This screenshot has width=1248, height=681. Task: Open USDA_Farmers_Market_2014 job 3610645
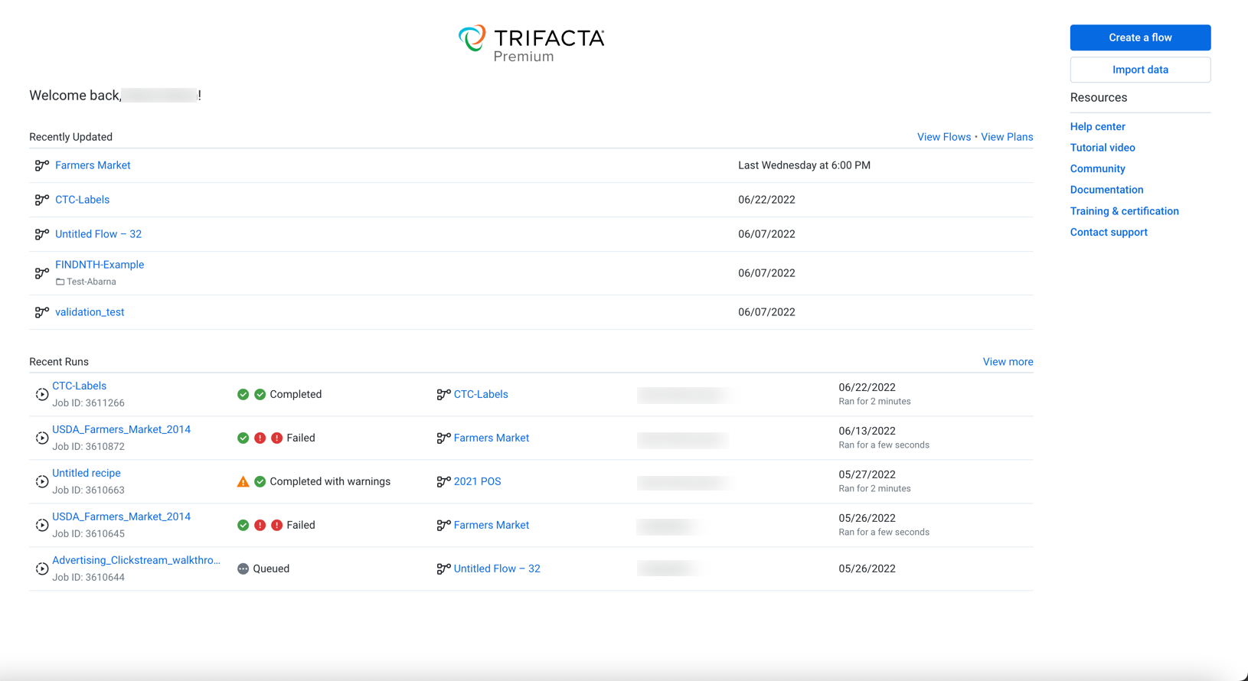[x=121, y=517]
